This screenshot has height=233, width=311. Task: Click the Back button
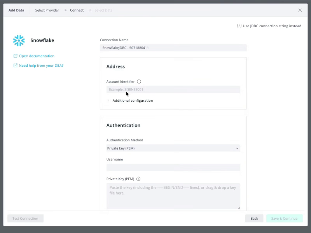pyautogui.click(x=254, y=218)
